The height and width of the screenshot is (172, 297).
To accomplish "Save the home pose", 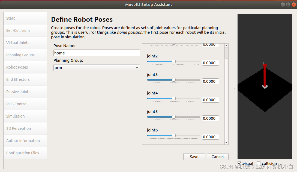I will [x=194, y=156].
